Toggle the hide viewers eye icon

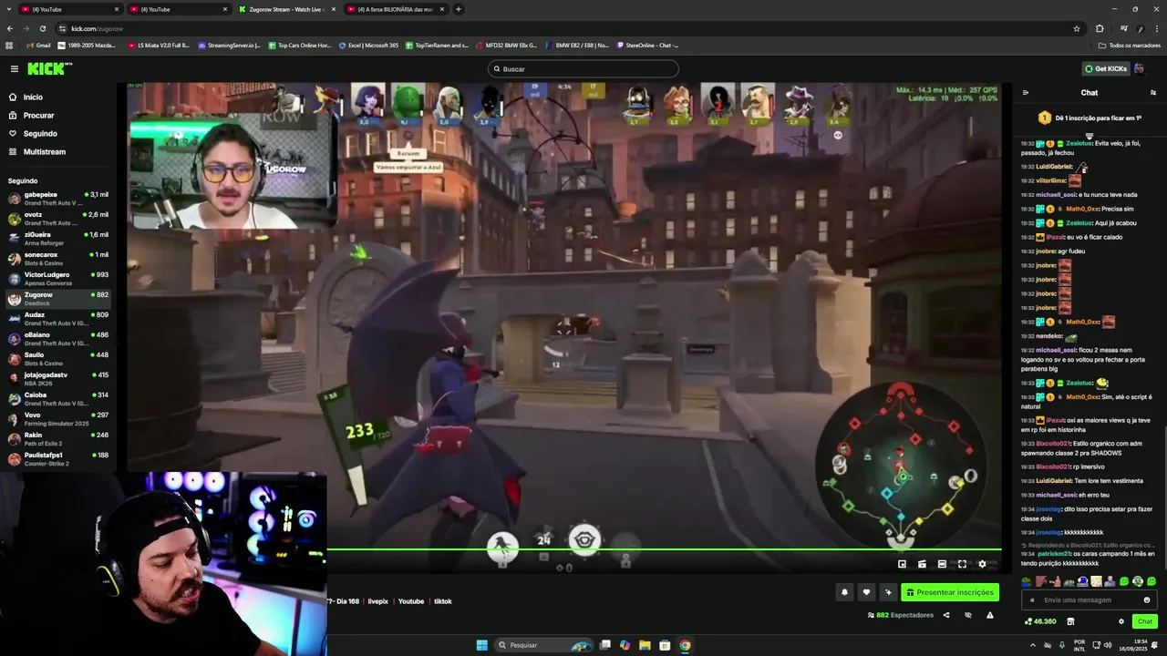pos(968,615)
